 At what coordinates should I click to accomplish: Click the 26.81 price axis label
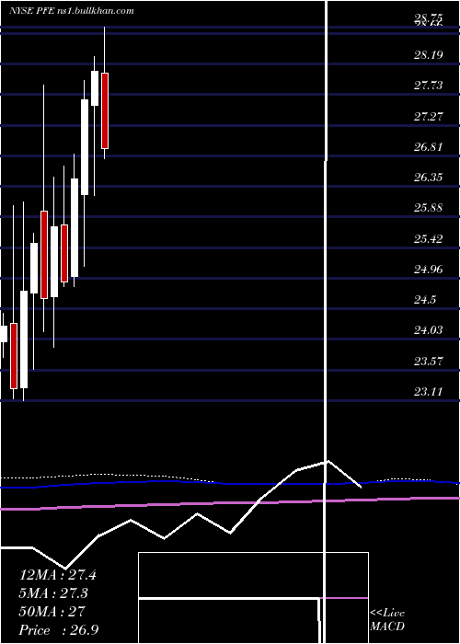click(x=429, y=146)
